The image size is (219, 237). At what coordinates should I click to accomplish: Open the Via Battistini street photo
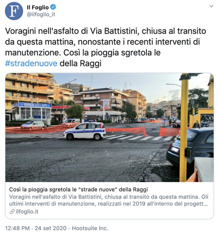tap(109, 127)
